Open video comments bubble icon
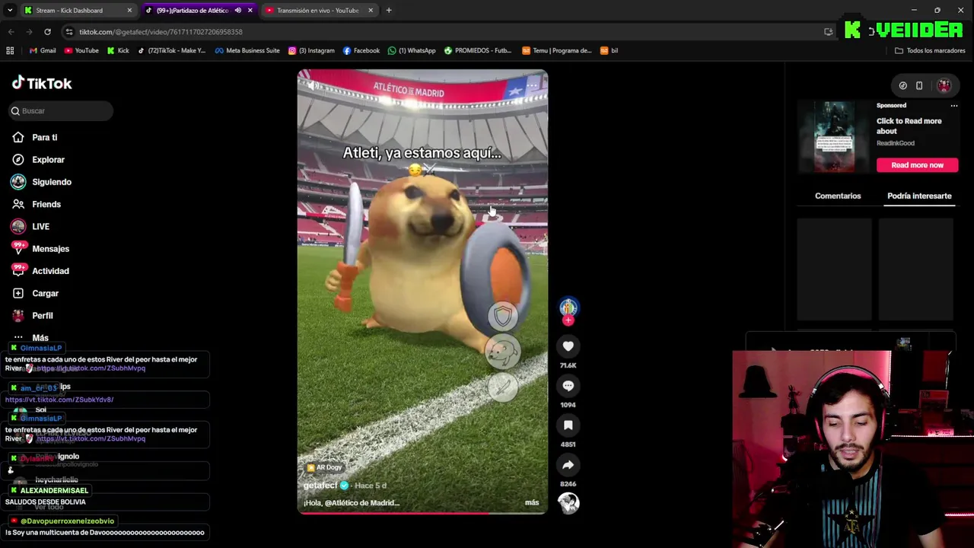974x548 pixels. (x=568, y=386)
